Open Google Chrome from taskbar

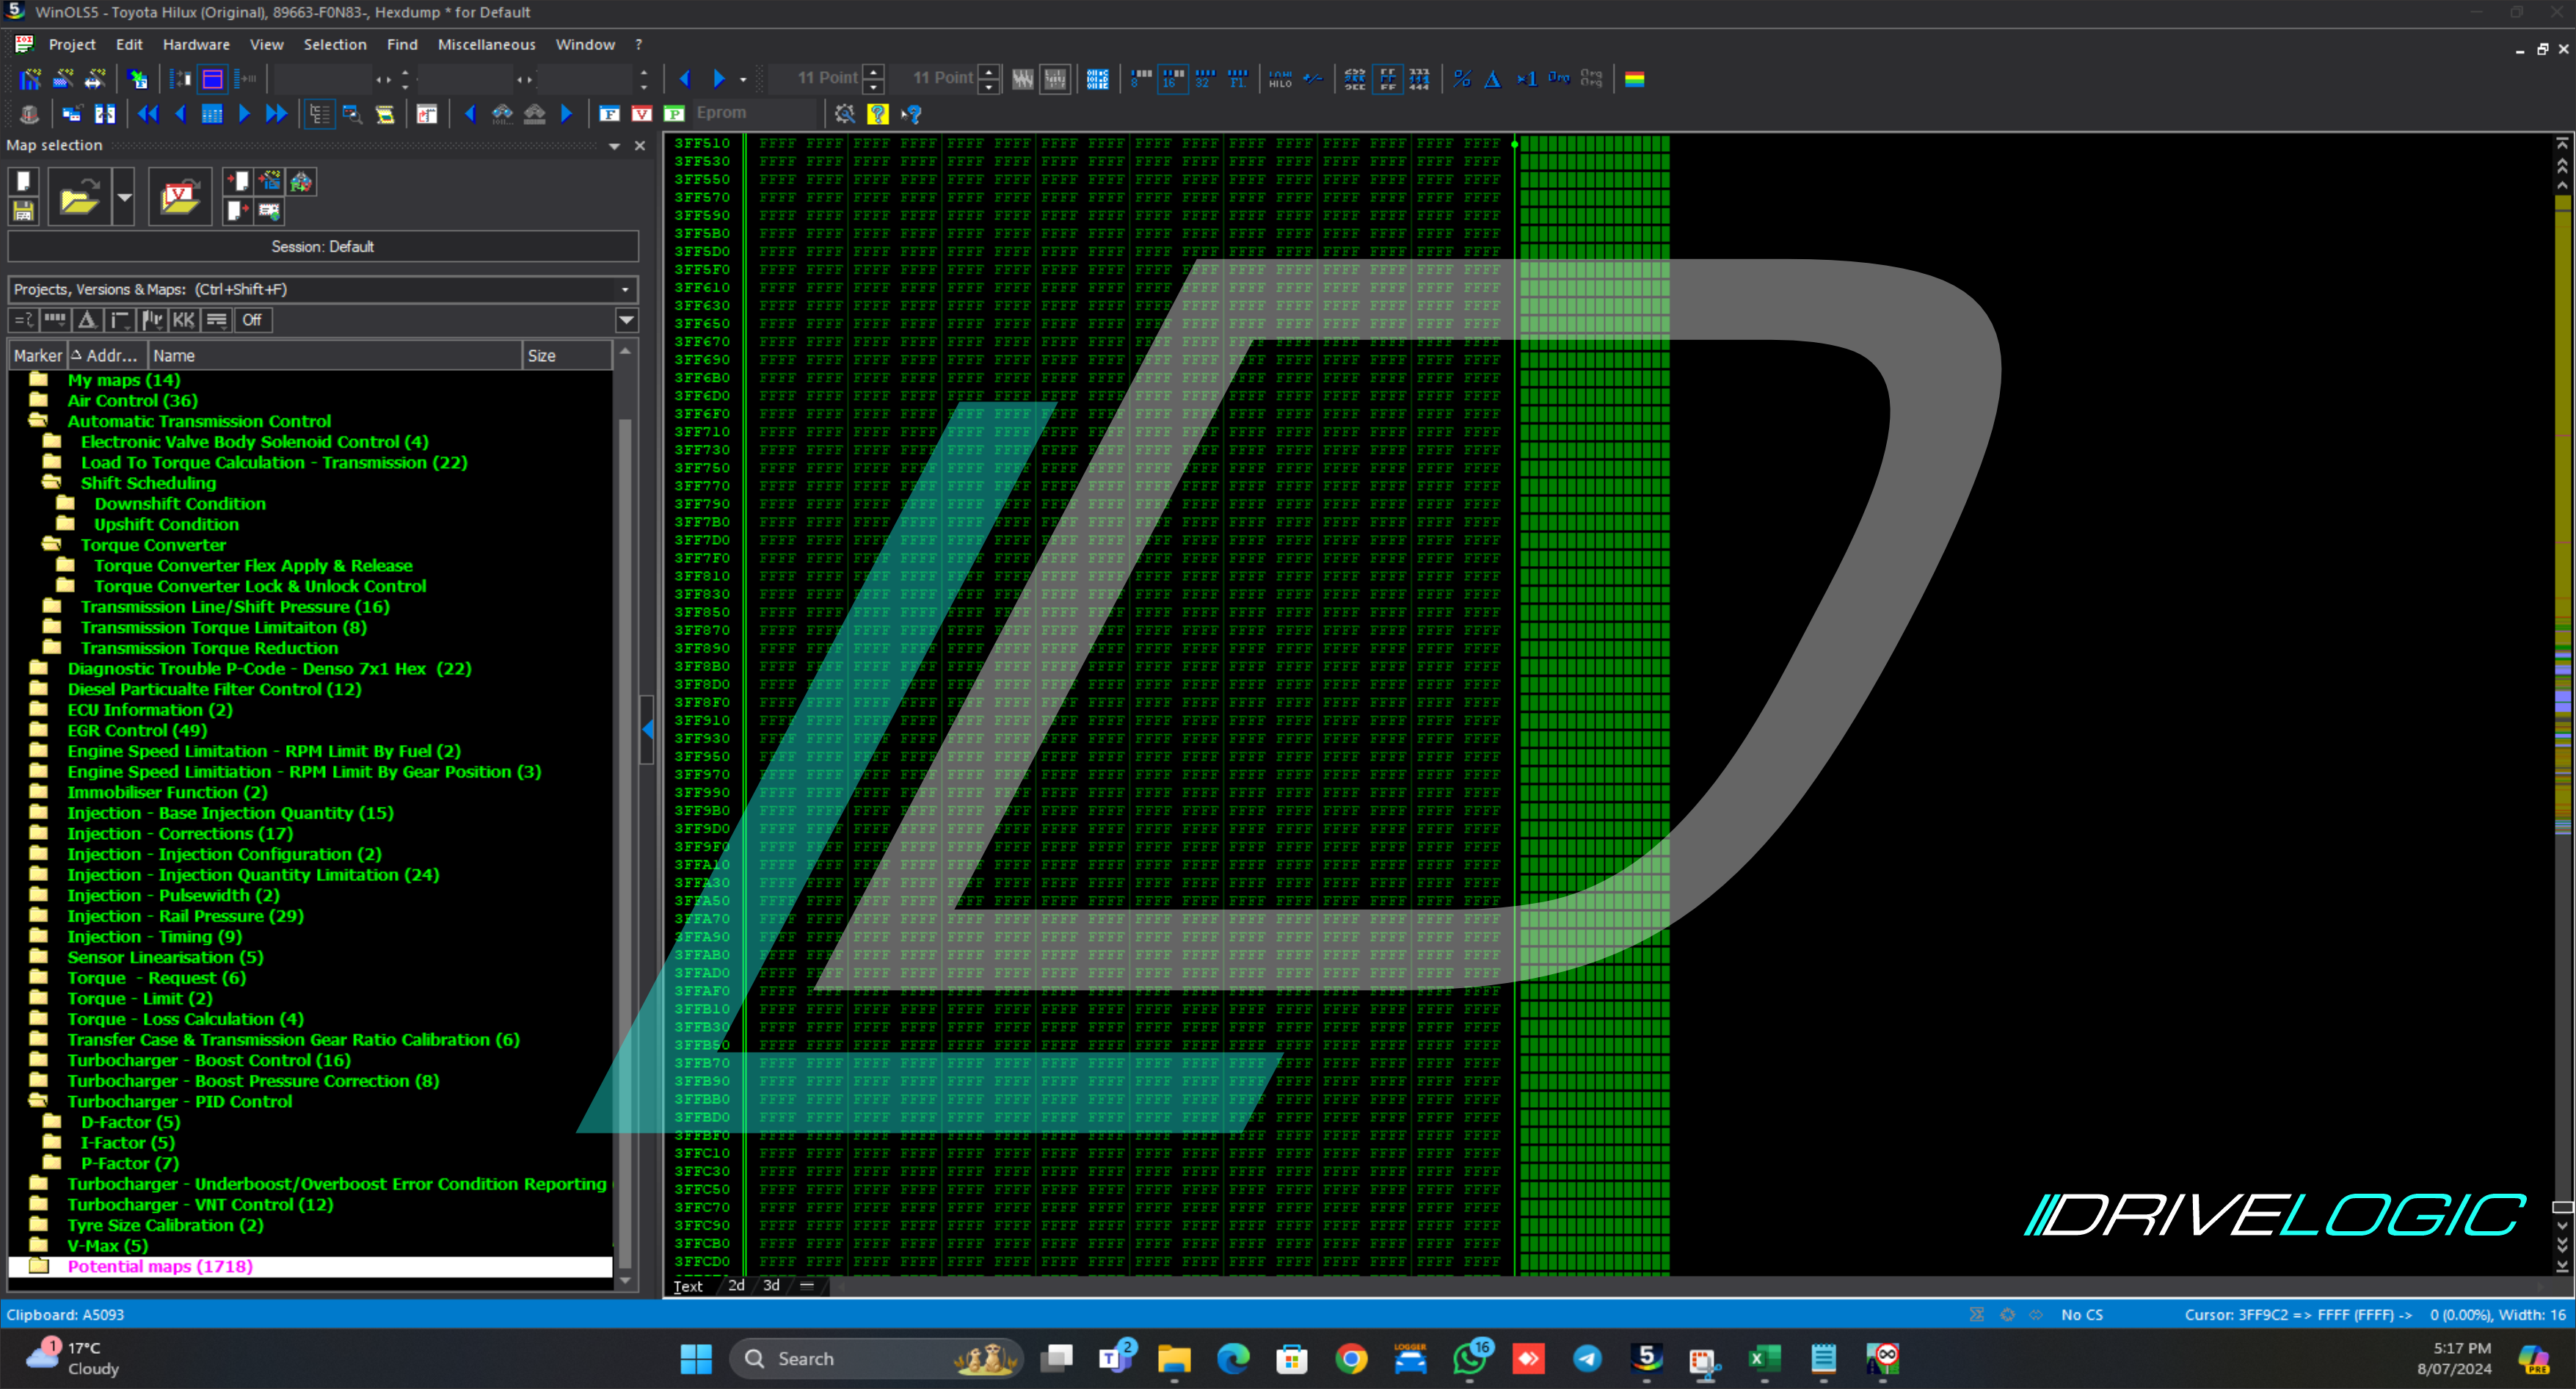[1351, 1358]
